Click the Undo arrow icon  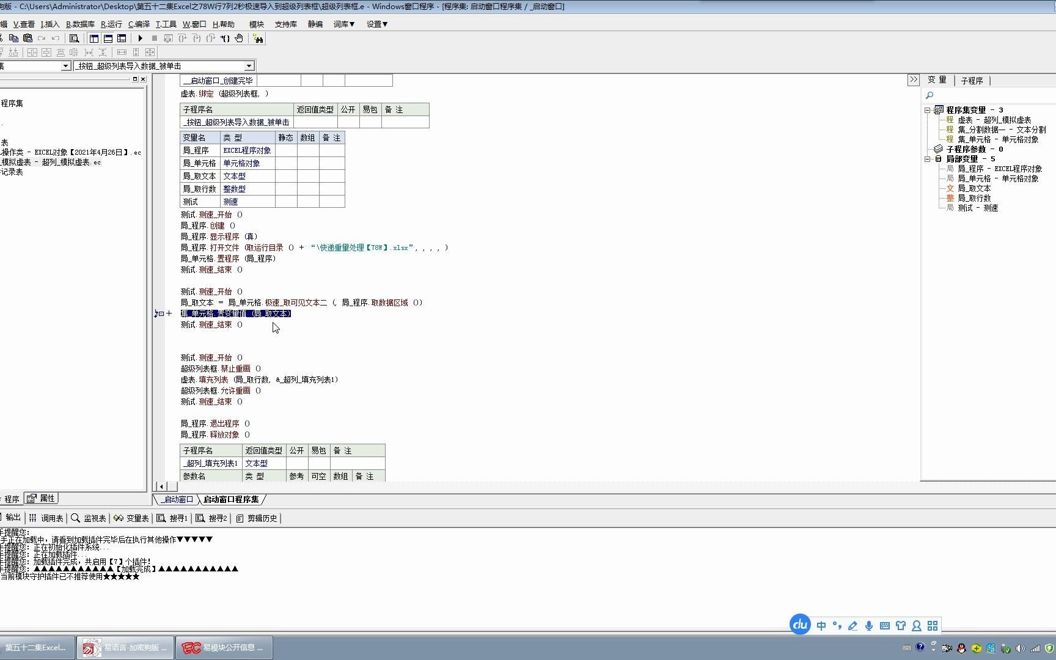point(56,38)
